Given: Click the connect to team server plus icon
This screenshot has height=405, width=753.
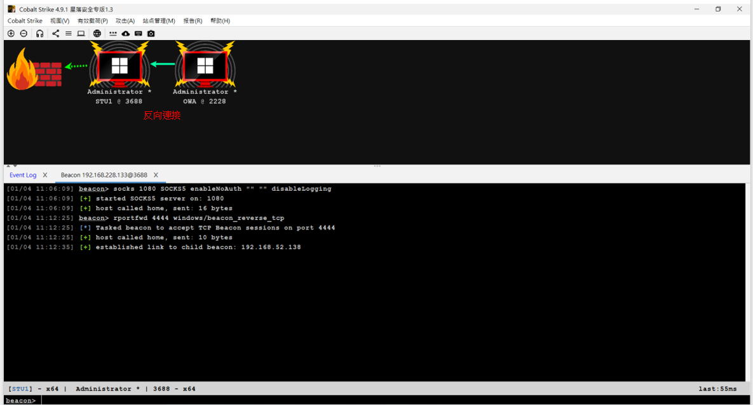Looking at the screenshot, I should coord(11,33).
